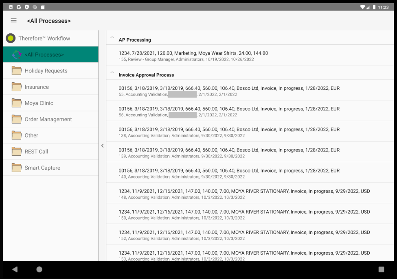Click the REST Call folder icon
The image size is (397, 279).
[x=17, y=152]
